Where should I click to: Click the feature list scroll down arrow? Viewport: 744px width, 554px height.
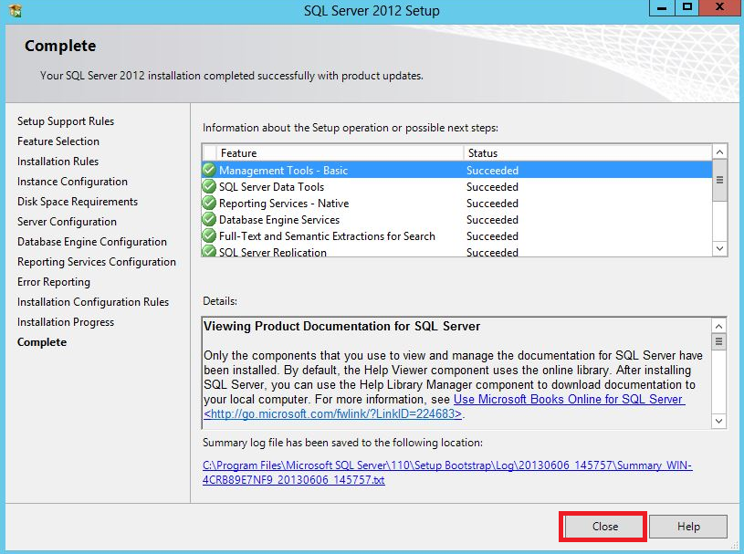(x=719, y=248)
